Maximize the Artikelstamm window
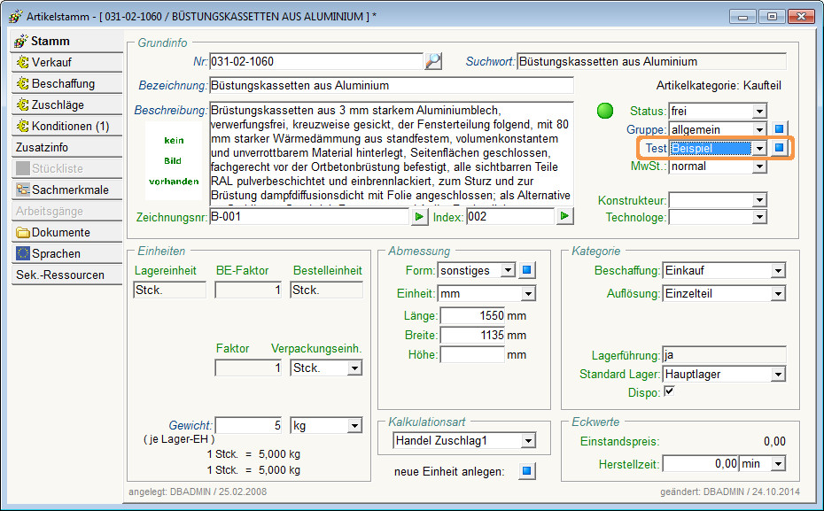 [772, 16]
